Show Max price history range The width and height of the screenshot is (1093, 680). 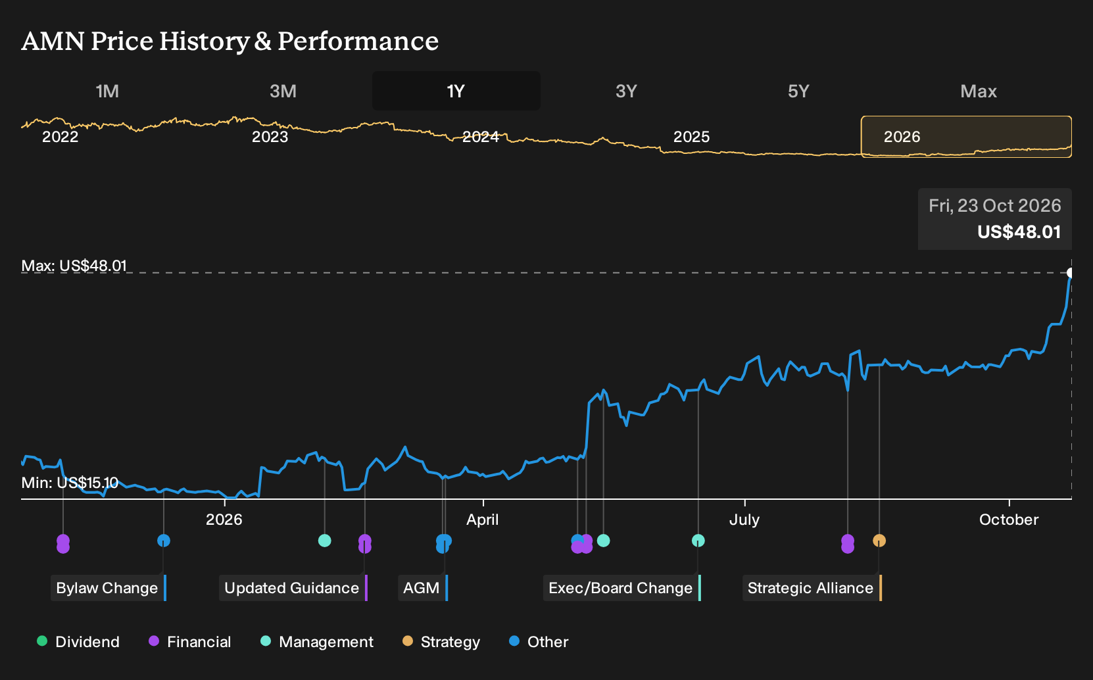pyautogui.click(x=979, y=91)
